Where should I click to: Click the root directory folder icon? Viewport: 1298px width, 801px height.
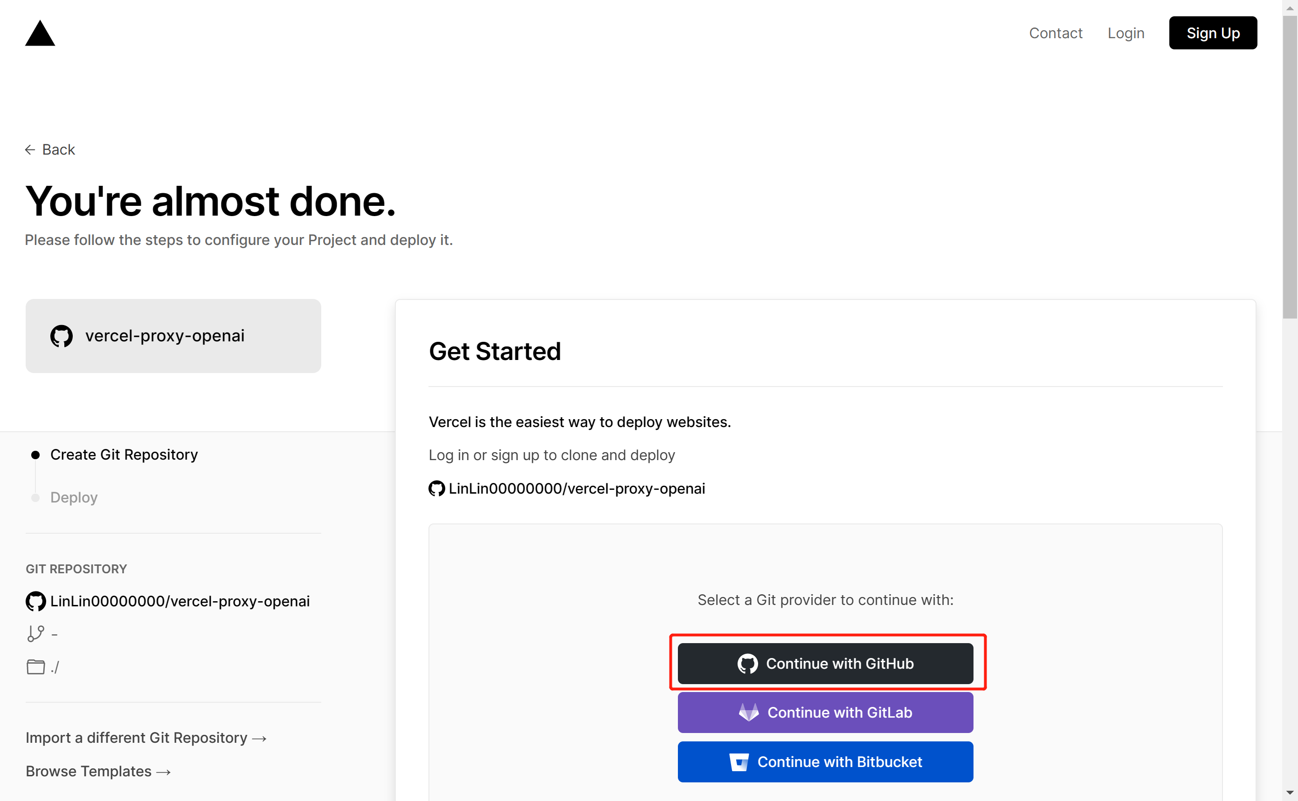click(35, 666)
